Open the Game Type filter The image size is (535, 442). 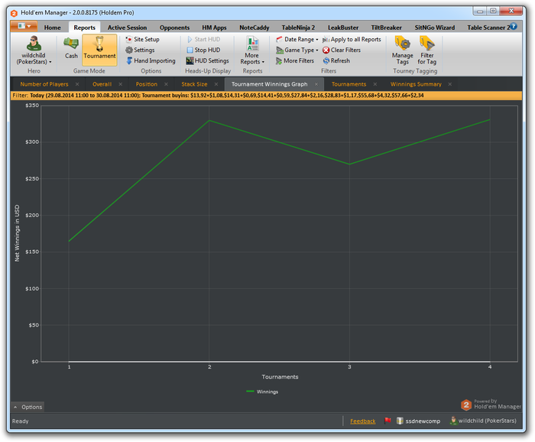pos(297,50)
